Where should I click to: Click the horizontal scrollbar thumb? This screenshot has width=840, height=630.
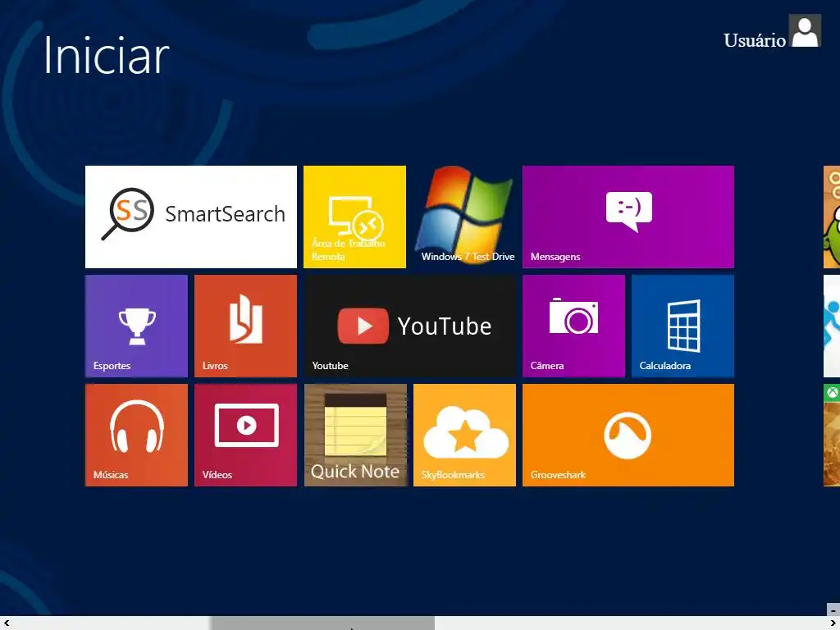(323, 623)
